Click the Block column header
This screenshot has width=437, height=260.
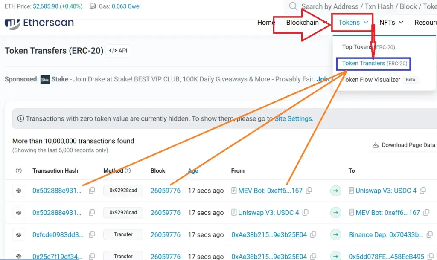pos(158,170)
